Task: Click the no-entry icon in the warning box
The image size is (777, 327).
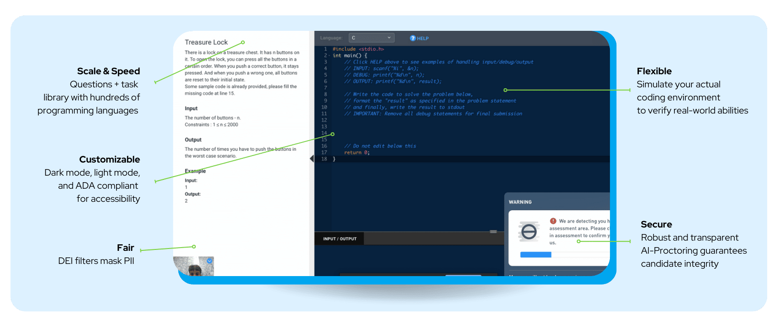Action: tap(529, 232)
